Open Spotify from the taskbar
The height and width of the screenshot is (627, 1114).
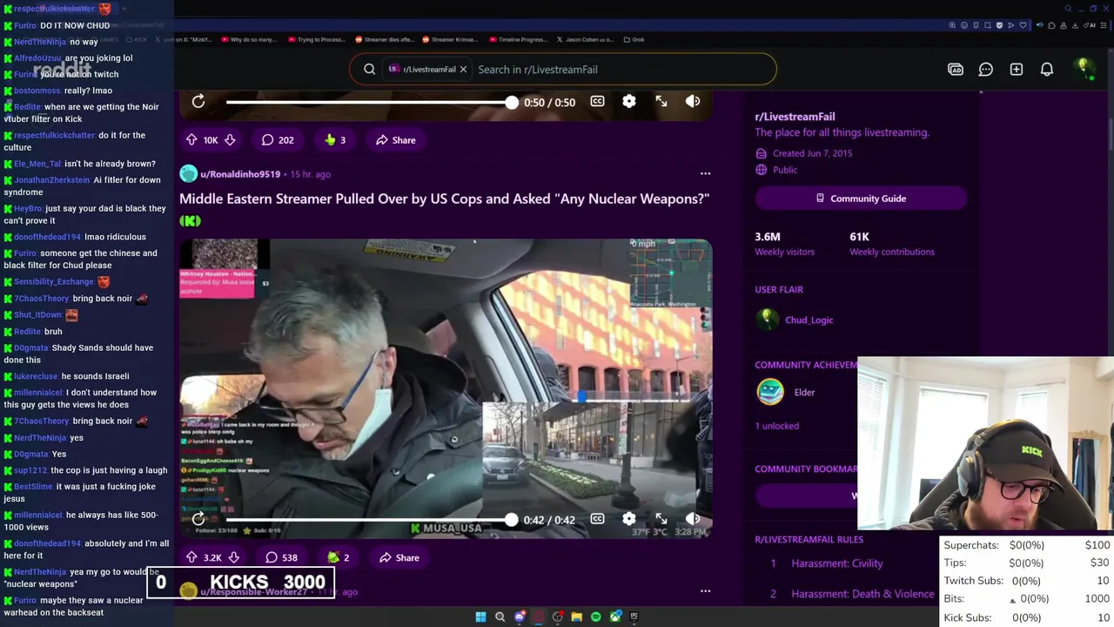pos(595,617)
